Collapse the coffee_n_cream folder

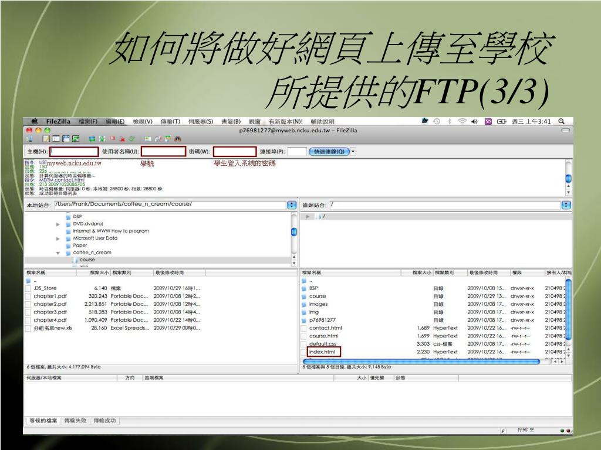[58, 253]
